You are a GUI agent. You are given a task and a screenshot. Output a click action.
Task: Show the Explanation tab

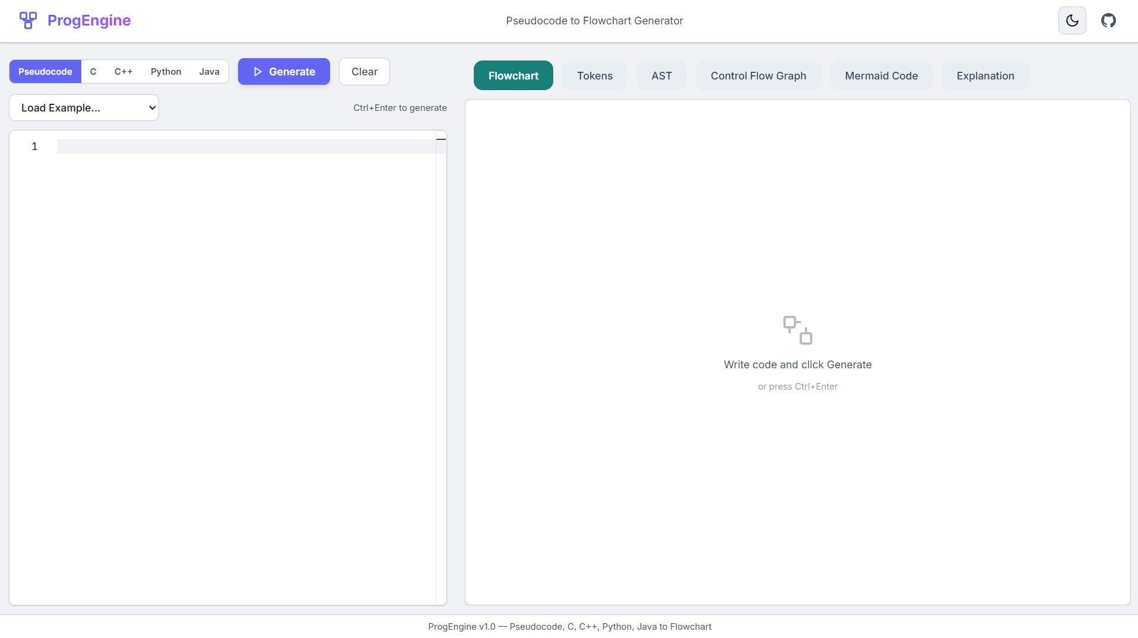click(985, 76)
